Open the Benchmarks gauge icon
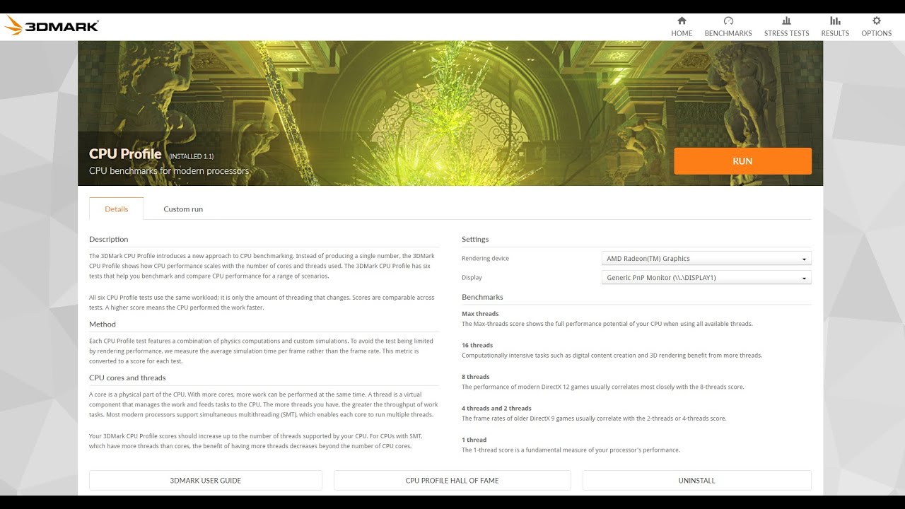 pyautogui.click(x=728, y=21)
